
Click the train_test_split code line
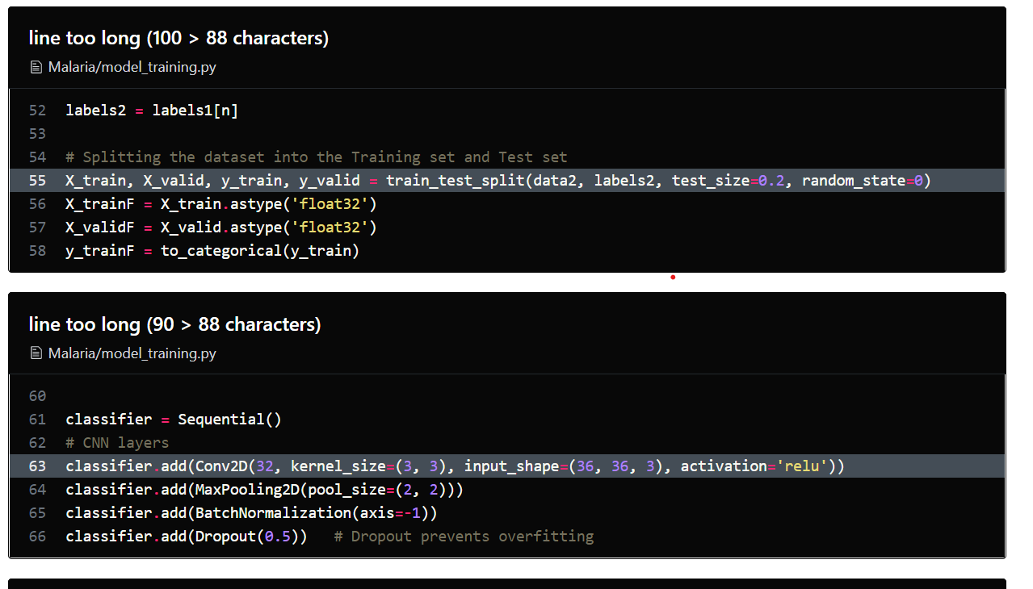[498, 181]
